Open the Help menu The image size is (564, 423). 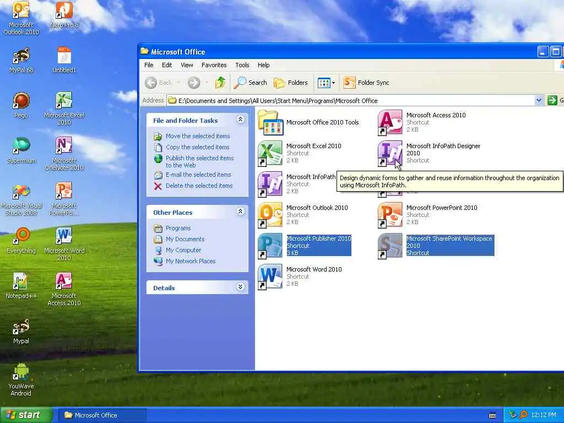point(263,65)
